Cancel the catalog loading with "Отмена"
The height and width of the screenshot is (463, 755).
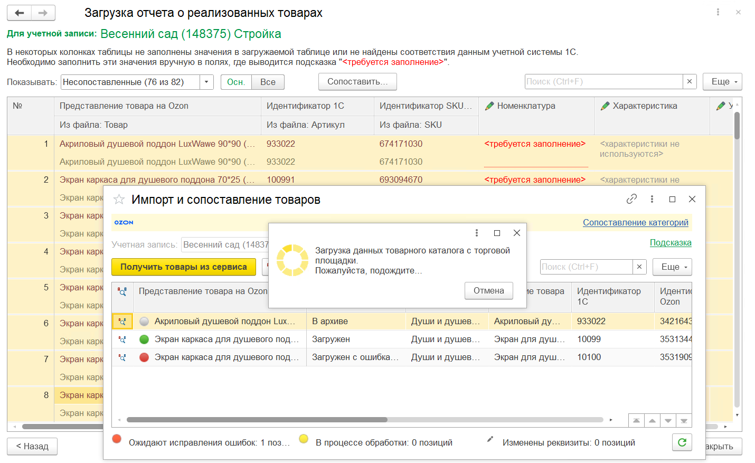pos(488,291)
